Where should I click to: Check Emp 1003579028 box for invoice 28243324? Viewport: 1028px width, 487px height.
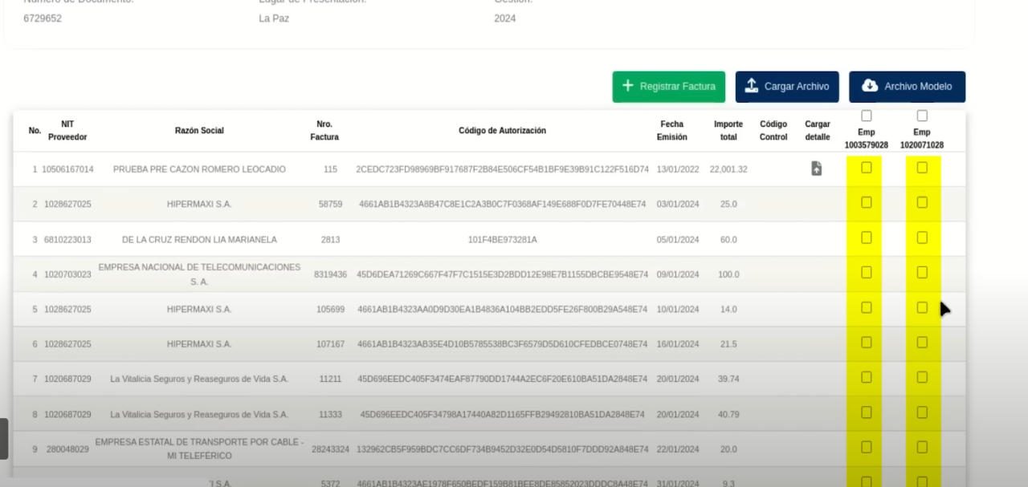coord(866,447)
